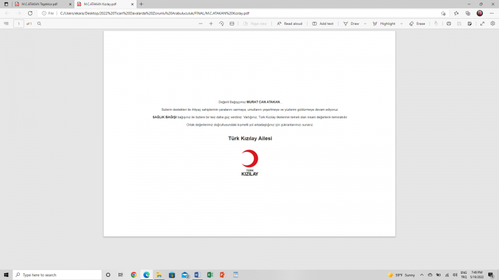Open Mail app from taskbar
Screen dimensions: 499x280
pyautogui.click(x=185, y=275)
